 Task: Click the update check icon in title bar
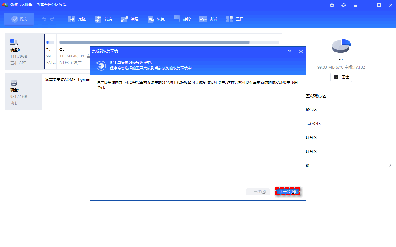344,5
